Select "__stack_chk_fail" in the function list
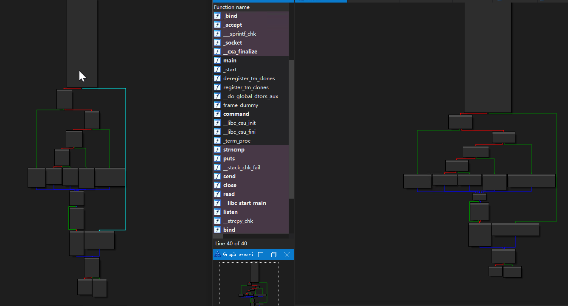568x306 pixels. (250, 168)
